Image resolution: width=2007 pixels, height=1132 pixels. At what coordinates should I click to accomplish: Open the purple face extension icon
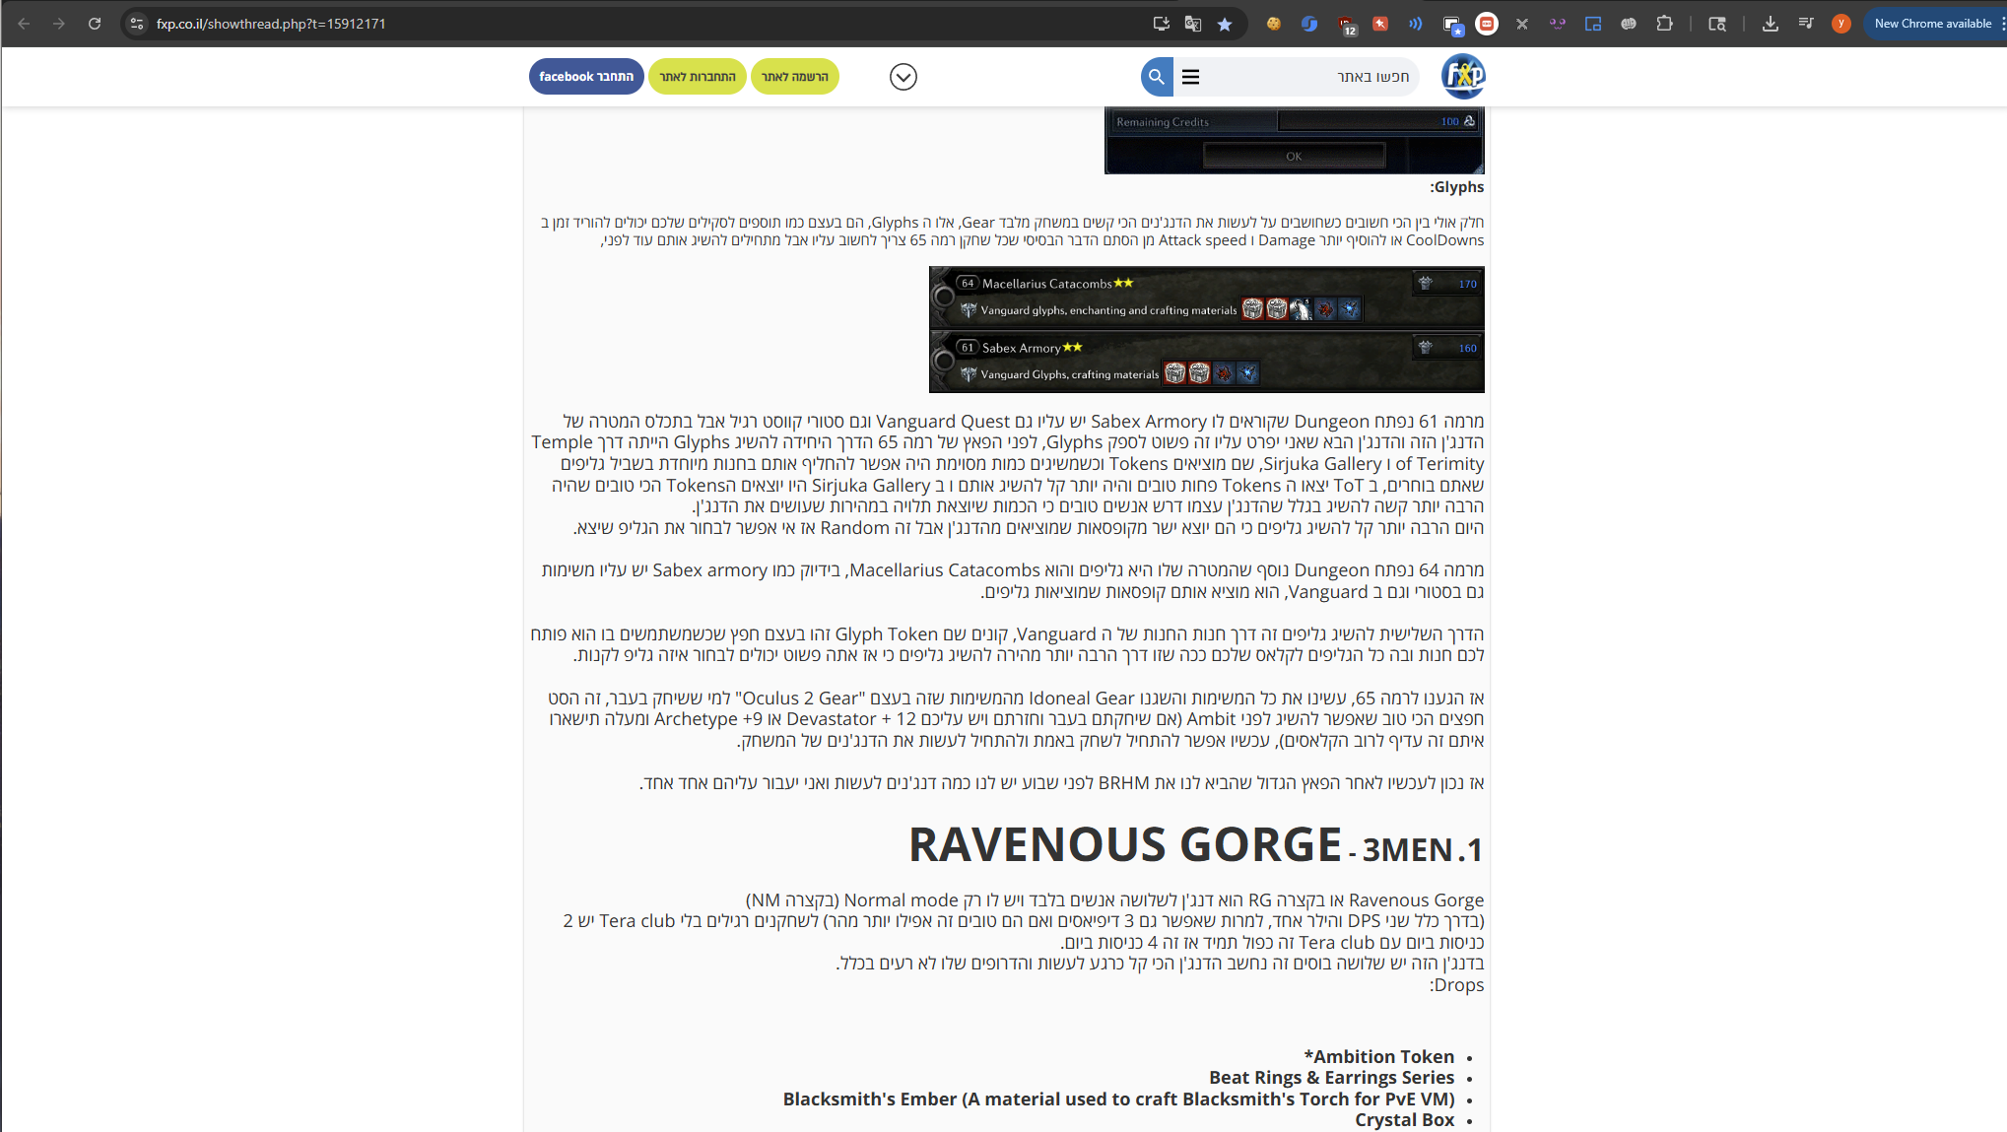(1558, 24)
